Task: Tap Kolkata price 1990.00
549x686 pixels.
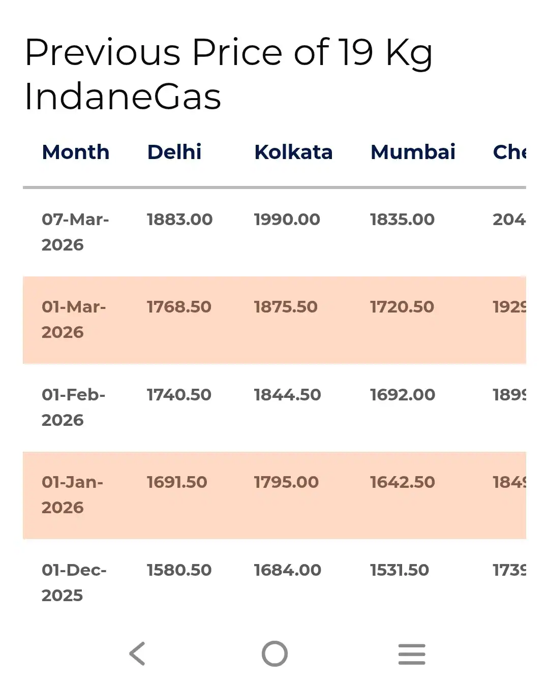Action: point(287,220)
